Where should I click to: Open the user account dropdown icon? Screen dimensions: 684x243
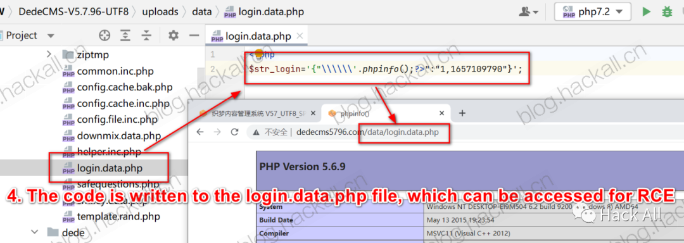(x=528, y=12)
